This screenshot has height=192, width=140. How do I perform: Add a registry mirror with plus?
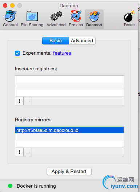point(19,152)
